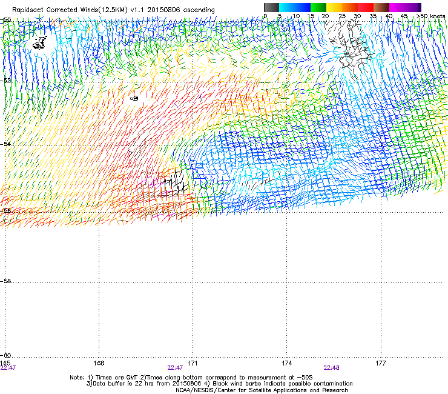This screenshot has height=394, width=448.
Task: Click the 'NOAA/NESDIS/Center for Satellite Applications' credit
Action: [x=262, y=390]
